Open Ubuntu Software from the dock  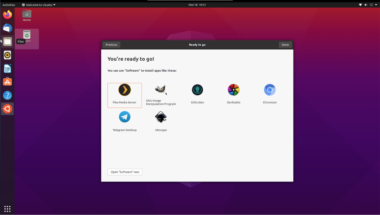pos(7,81)
